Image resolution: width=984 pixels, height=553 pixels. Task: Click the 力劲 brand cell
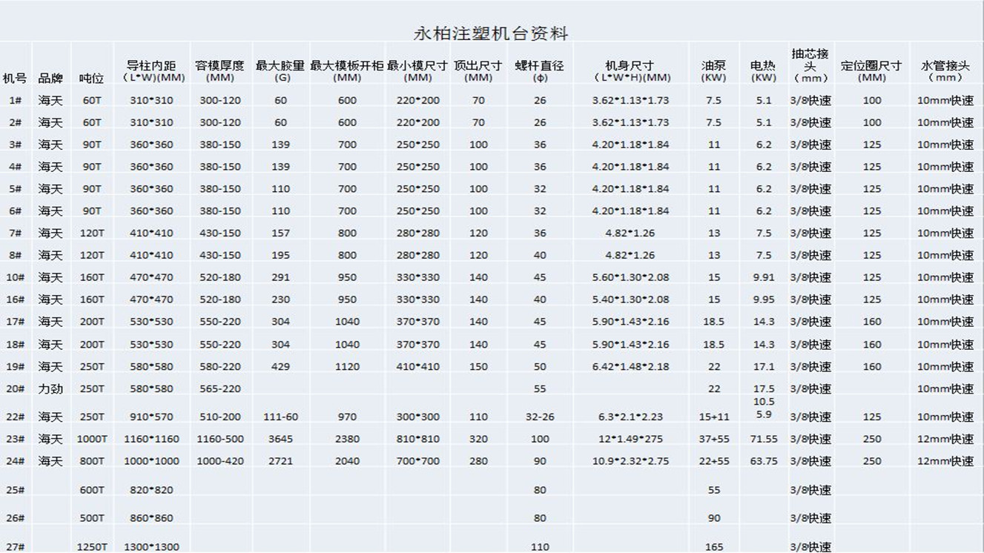coord(50,388)
